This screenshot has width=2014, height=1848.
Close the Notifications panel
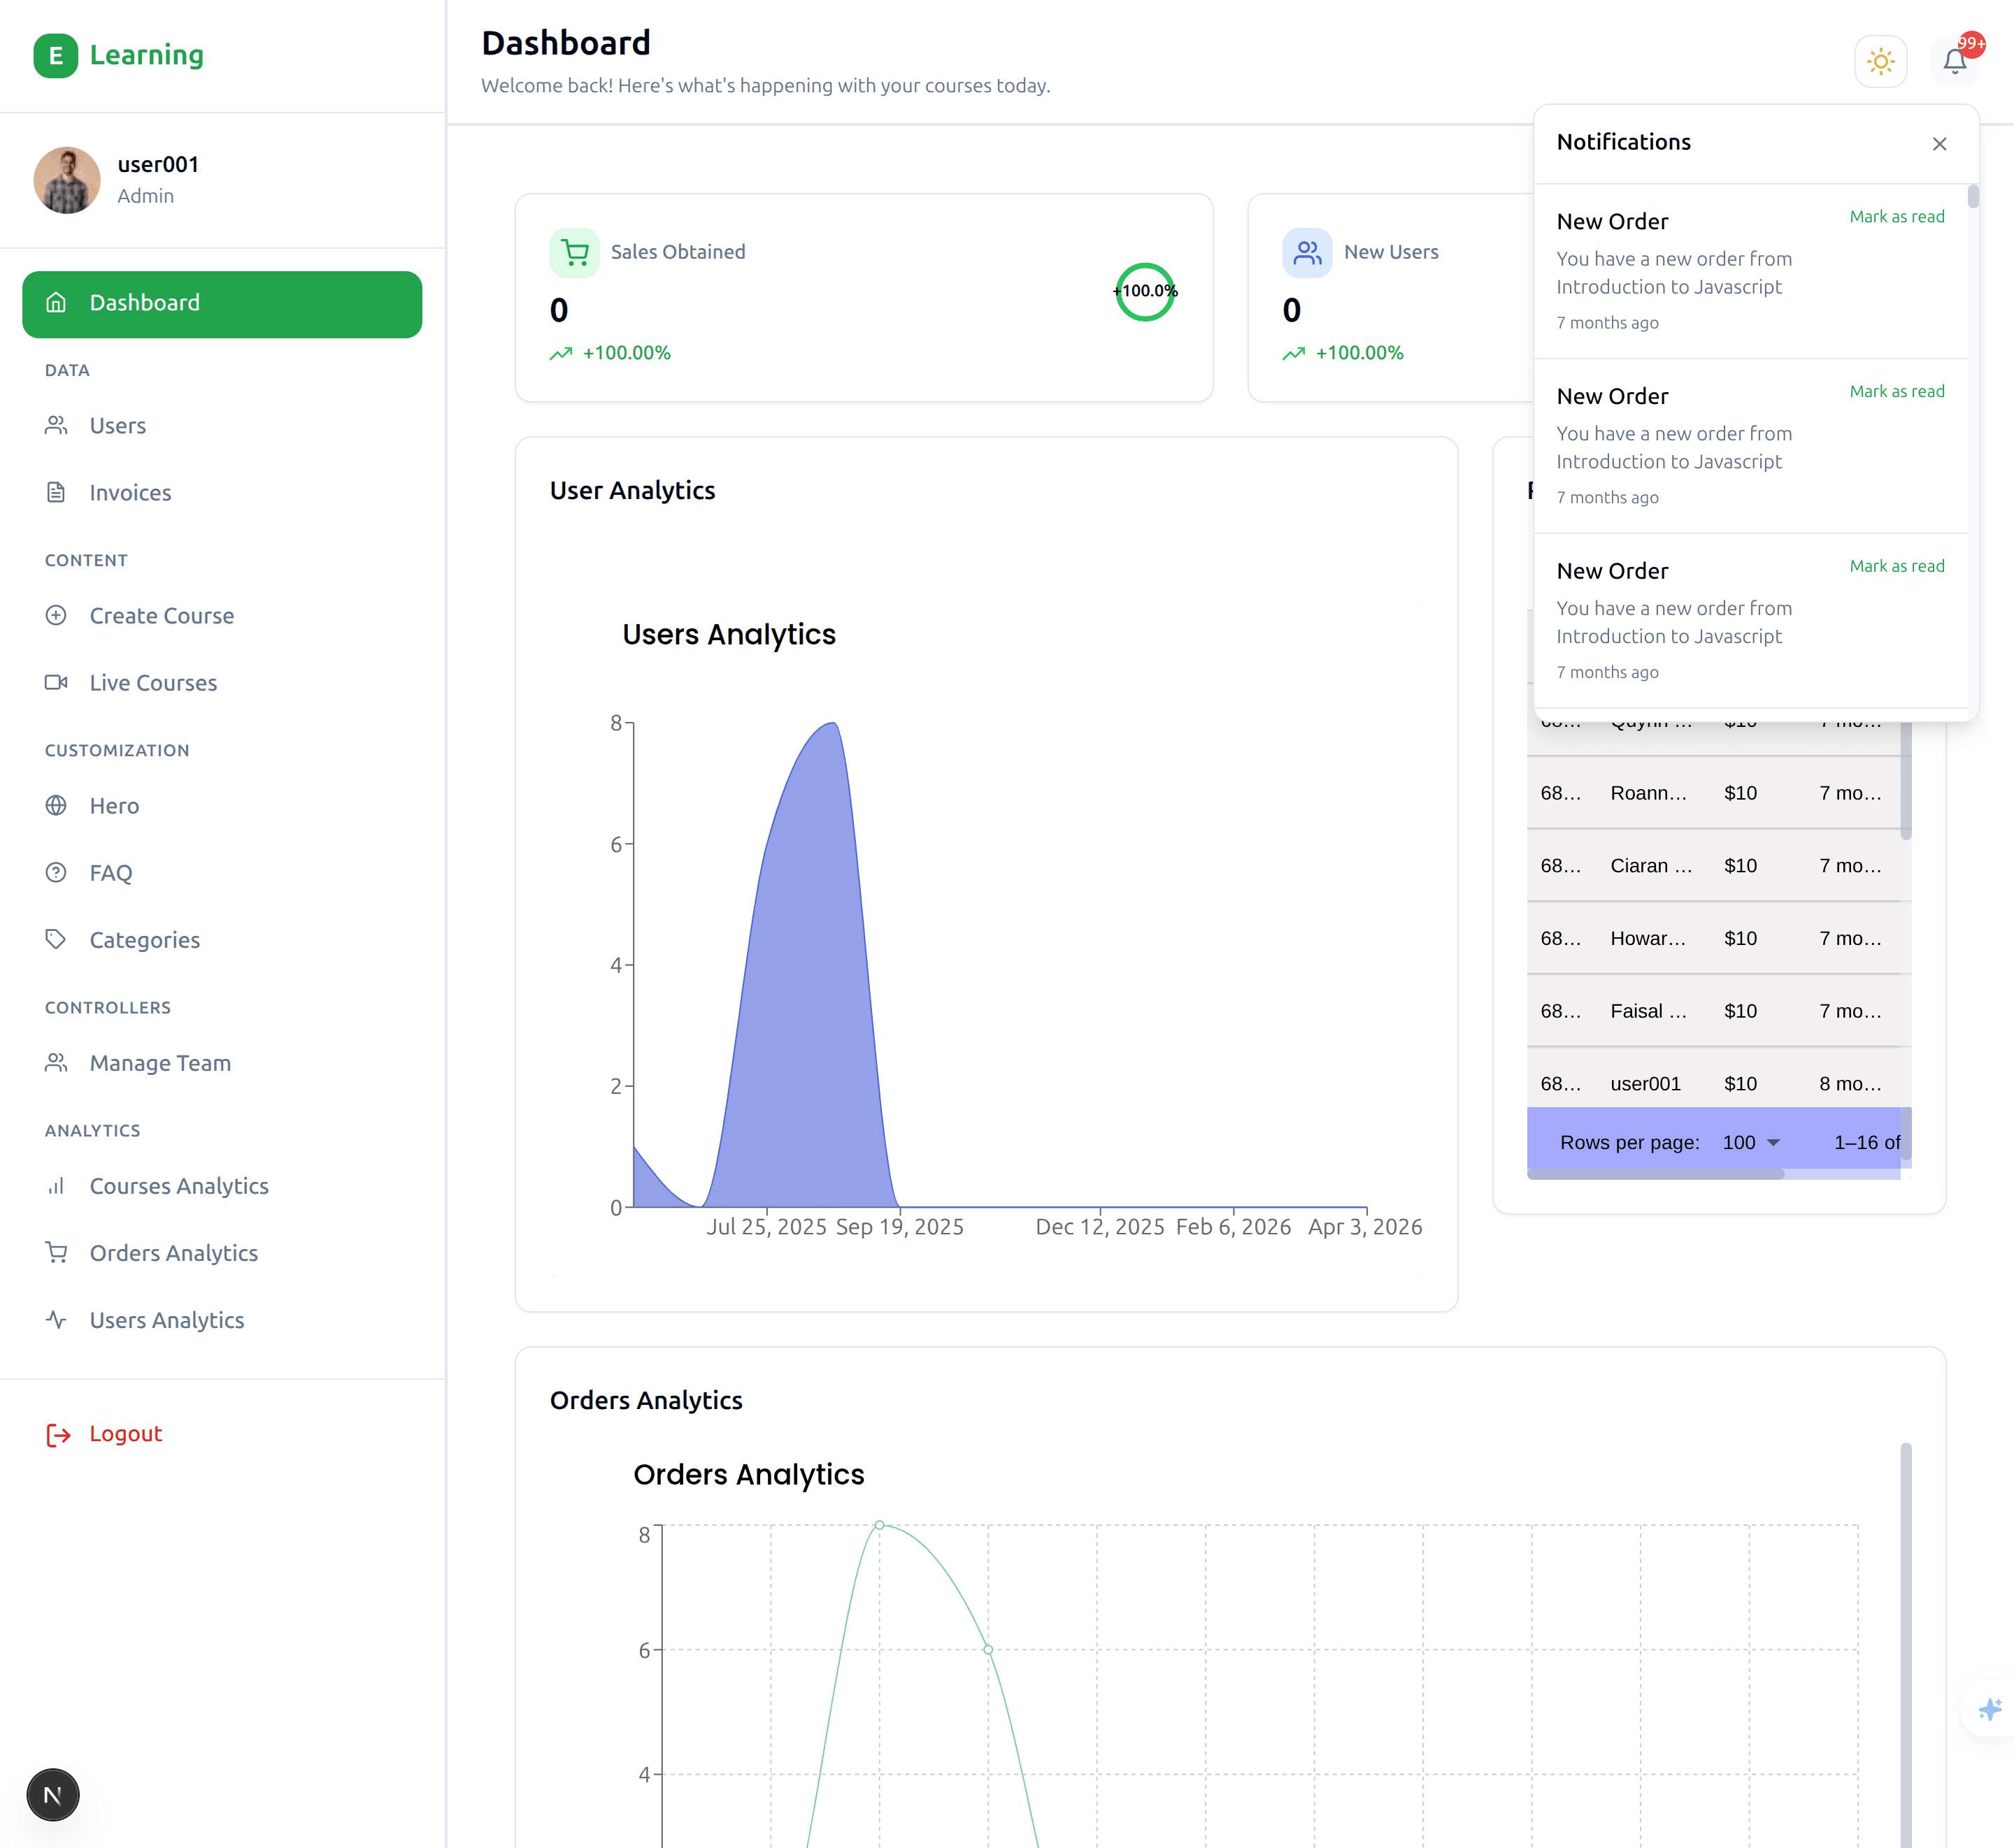[1939, 144]
